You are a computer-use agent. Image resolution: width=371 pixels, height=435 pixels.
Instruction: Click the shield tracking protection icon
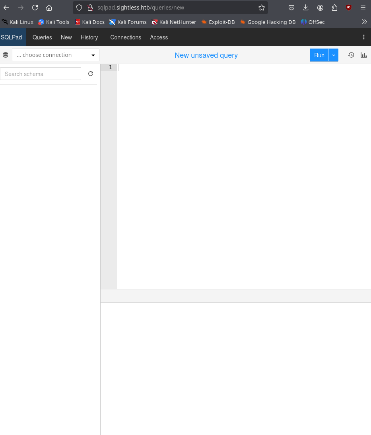(79, 8)
